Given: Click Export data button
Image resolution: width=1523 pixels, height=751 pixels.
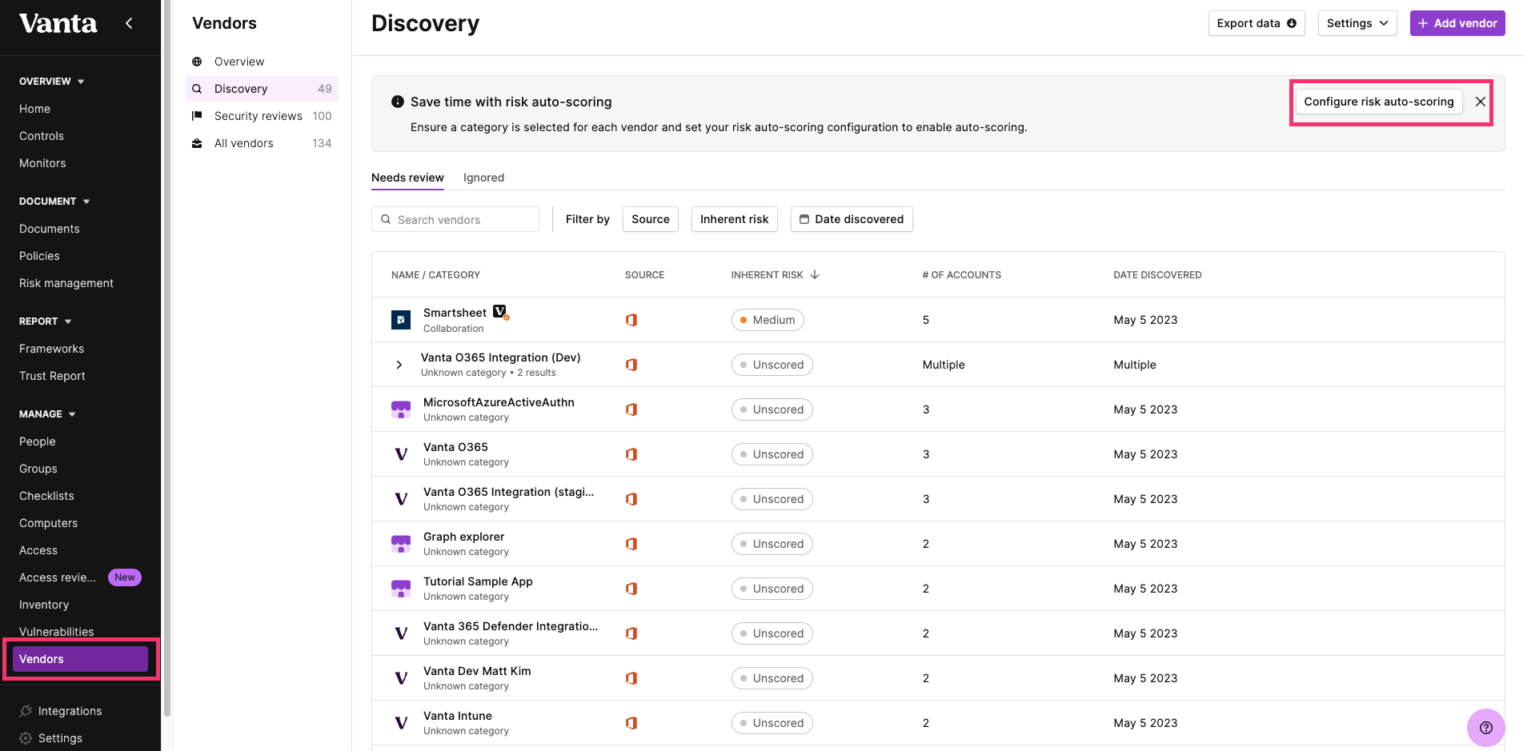Looking at the screenshot, I should pyautogui.click(x=1256, y=23).
